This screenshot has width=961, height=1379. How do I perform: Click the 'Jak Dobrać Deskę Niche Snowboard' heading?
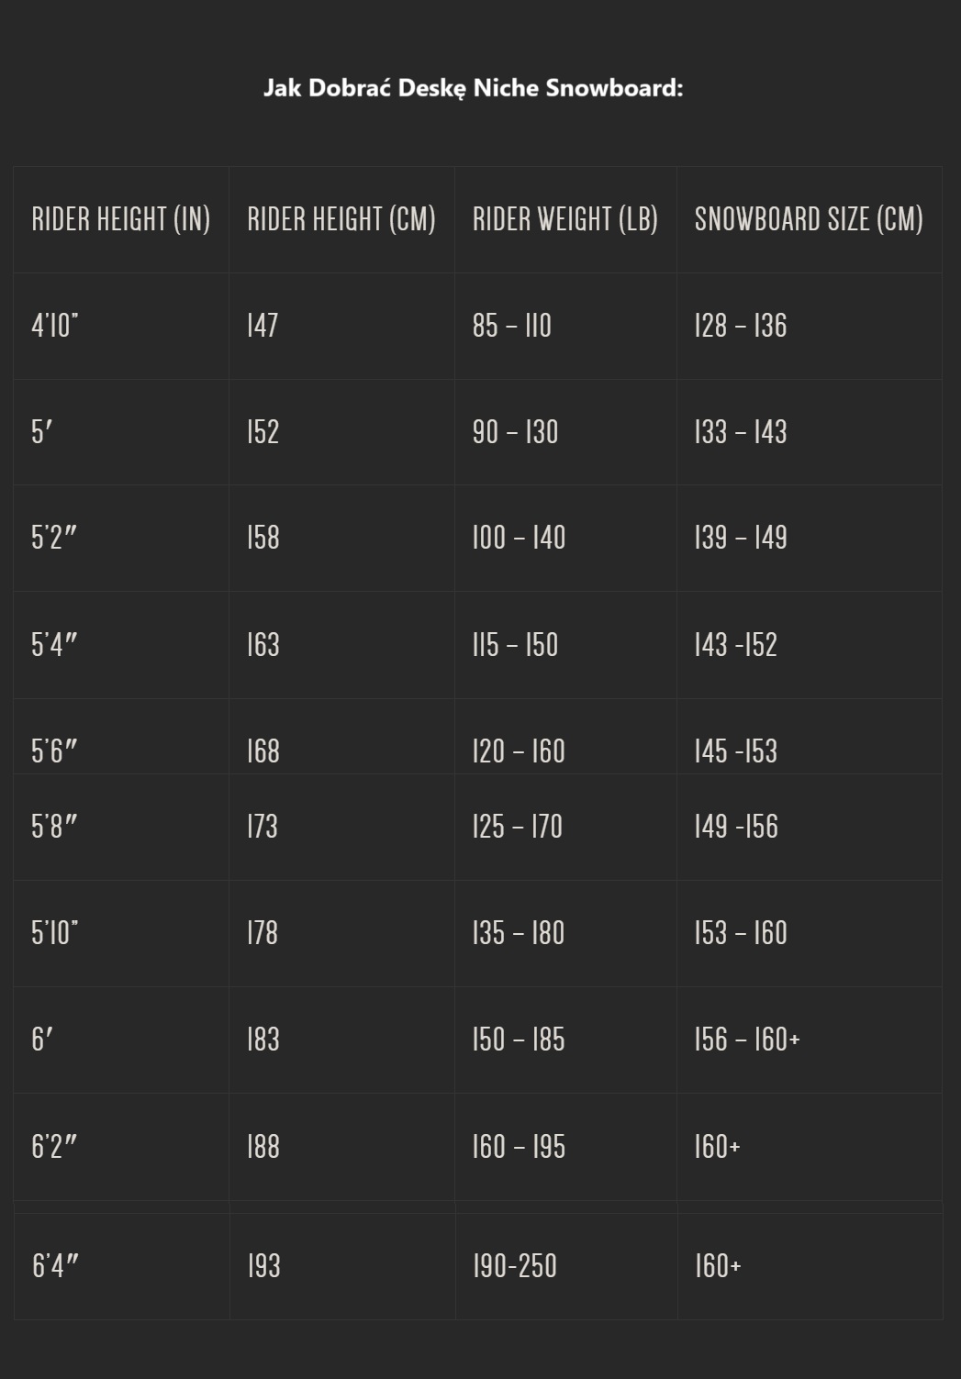[474, 88]
